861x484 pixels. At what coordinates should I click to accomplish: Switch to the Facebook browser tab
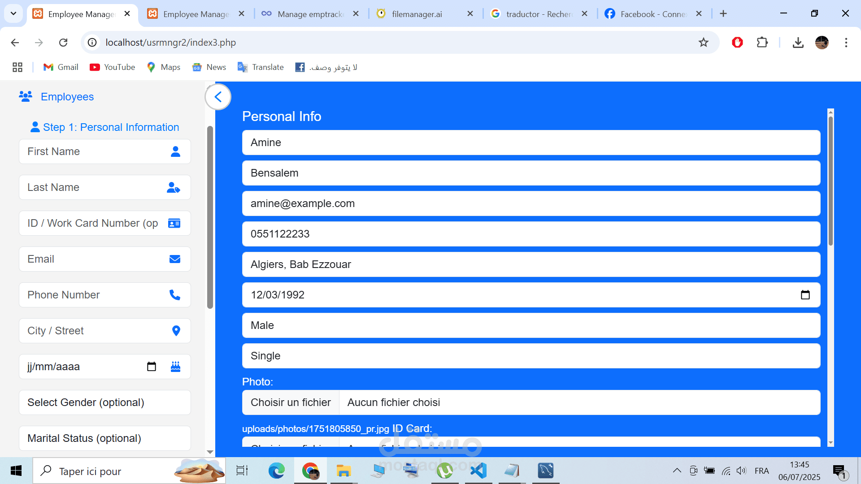[x=652, y=14]
